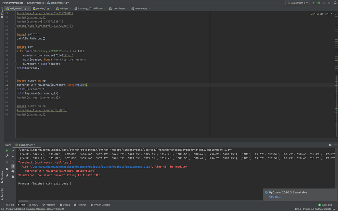Open the assignment 1.py traceback file link
The height and width of the screenshot is (211, 338).
click(90, 167)
